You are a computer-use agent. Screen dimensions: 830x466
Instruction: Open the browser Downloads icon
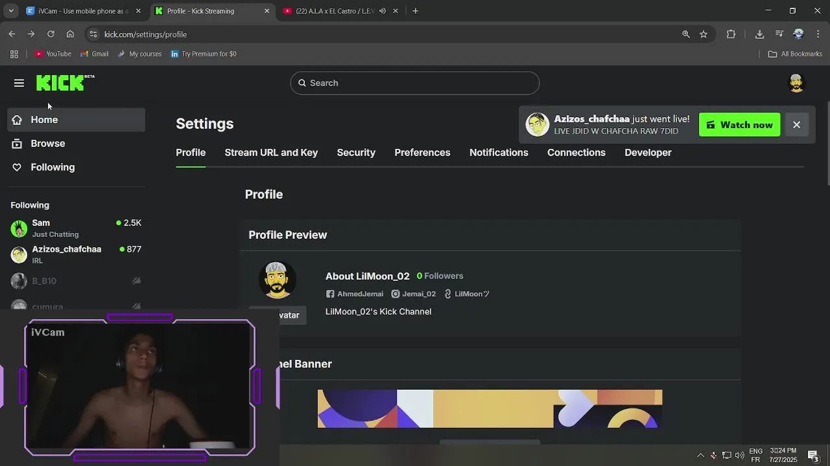759,34
